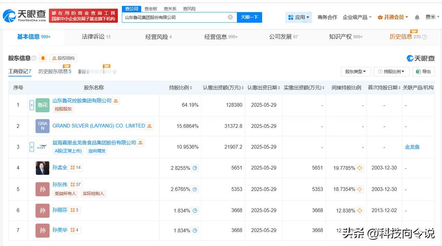Open equity structure icon for 益海嘉里金龙鱼
Viewport: 442px width, 246px height.
[141, 143]
